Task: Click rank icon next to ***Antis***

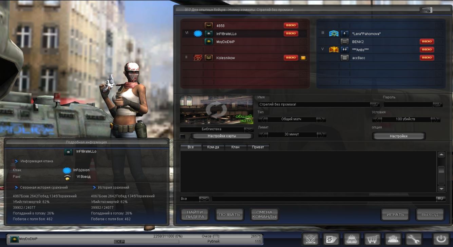Action: click(x=345, y=50)
